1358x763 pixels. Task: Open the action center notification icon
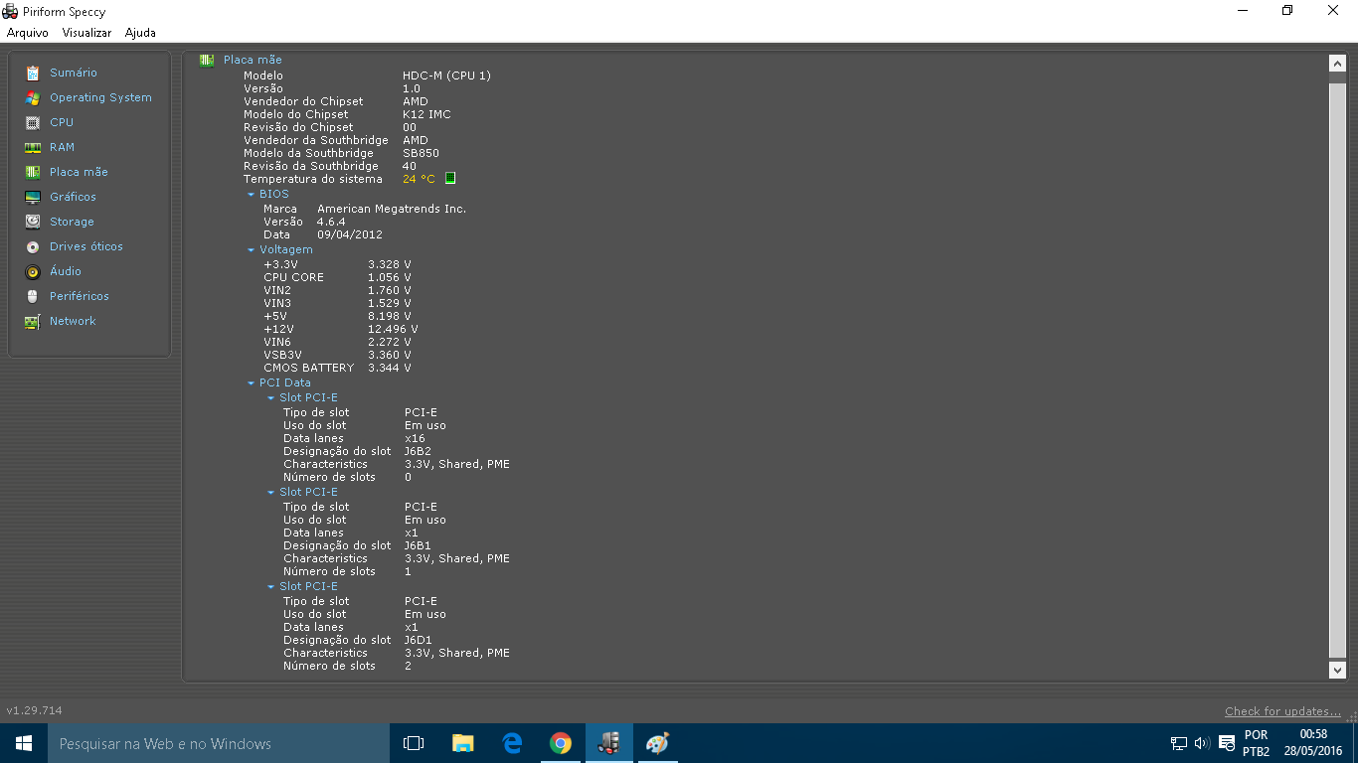point(1227,743)
